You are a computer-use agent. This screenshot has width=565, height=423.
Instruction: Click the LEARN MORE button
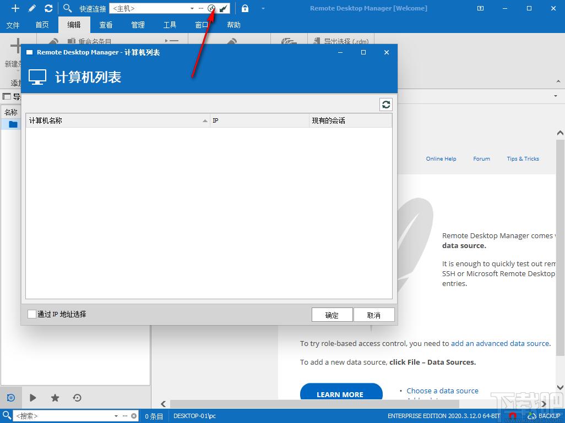pyautogui.click(x=341, y=392)
